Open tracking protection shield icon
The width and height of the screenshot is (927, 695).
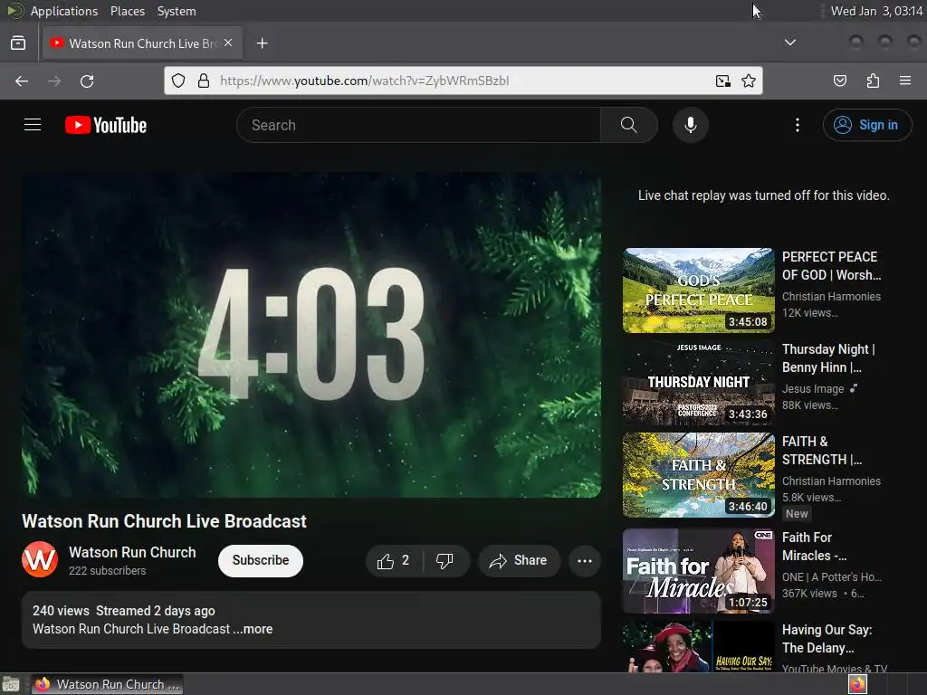pos(178,81)
